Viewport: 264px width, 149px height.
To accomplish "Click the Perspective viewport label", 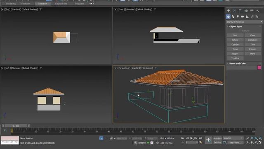I will (124, 68).
